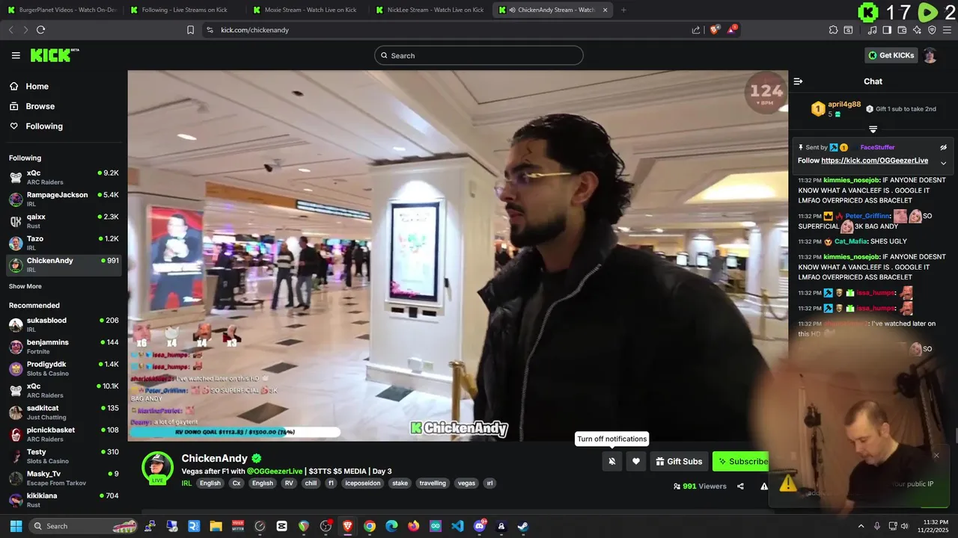Click the KICK logo
958x538 pixels.
(x=55, y=55)
